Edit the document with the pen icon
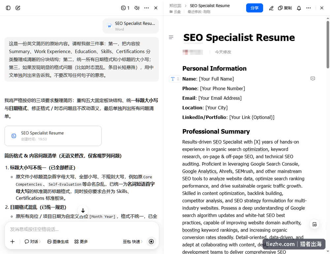The height and width of the screenshot is (254, 330). 271,8
